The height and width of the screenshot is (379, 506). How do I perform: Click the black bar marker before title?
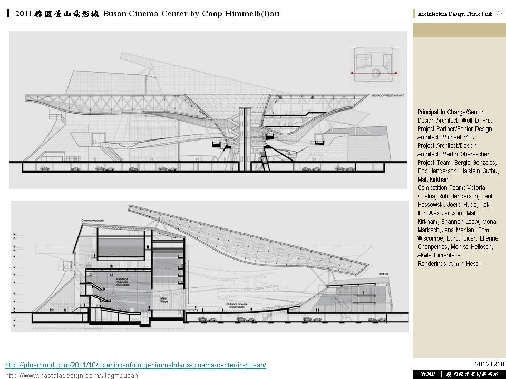point(9,14)
